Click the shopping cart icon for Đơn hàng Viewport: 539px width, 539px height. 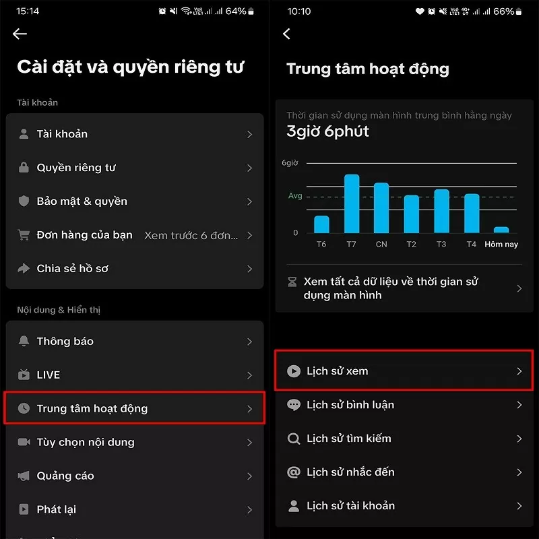[24, 235]
